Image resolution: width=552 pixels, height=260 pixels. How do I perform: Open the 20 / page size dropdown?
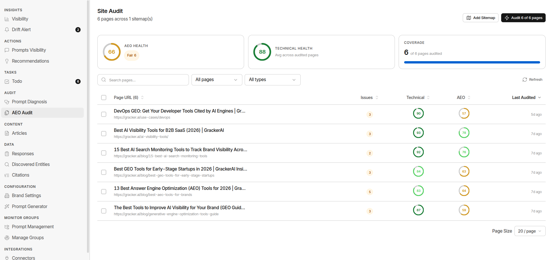530,231
